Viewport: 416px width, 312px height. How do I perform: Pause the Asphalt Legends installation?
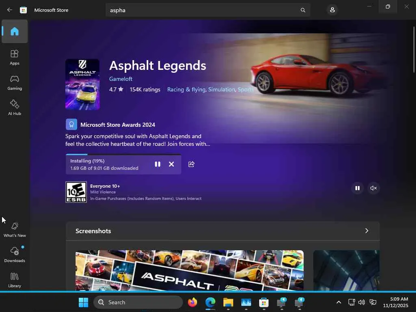(x=158, y=164)
